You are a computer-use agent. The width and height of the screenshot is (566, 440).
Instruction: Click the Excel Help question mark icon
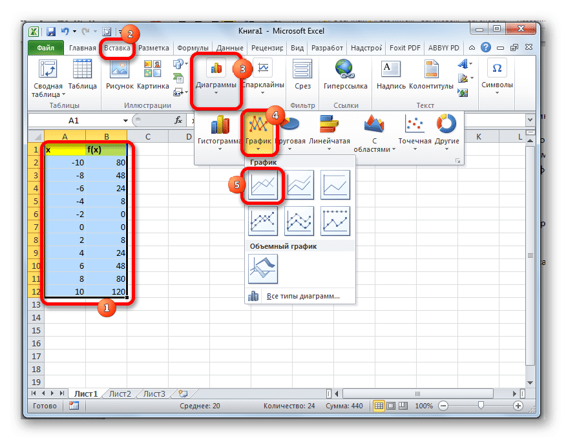pos(486,47)
